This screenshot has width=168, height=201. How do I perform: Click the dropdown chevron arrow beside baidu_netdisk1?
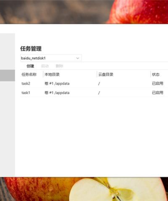[78, 58]
